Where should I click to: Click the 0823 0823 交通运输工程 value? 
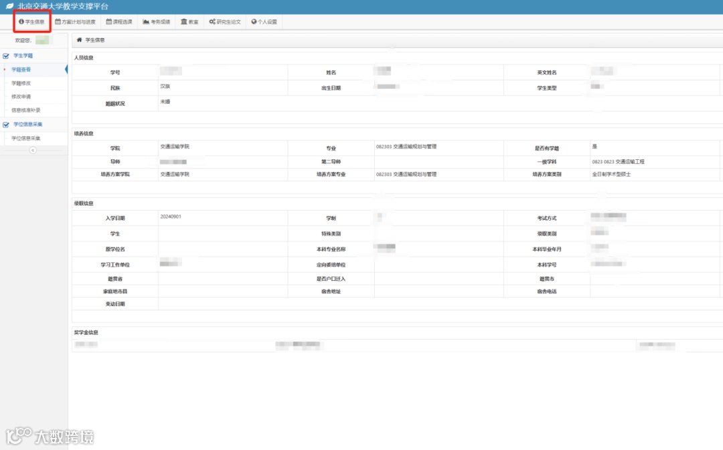click(619, 162)
